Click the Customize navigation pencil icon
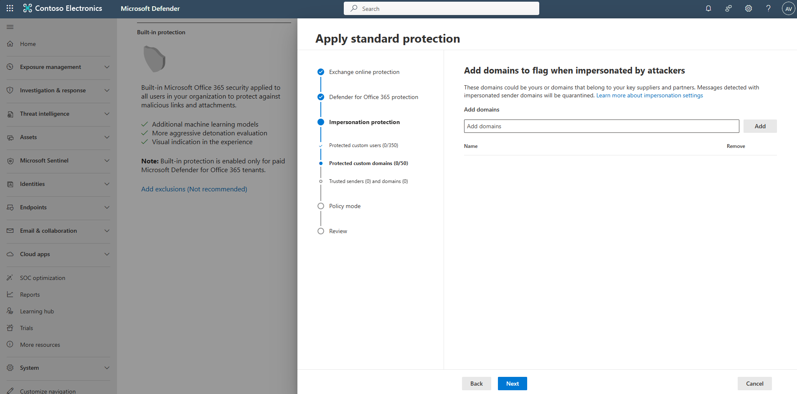 pyautogui.click(x=10, y=391)
